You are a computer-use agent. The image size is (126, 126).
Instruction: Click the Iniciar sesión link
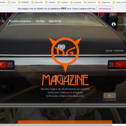[122, 25]
